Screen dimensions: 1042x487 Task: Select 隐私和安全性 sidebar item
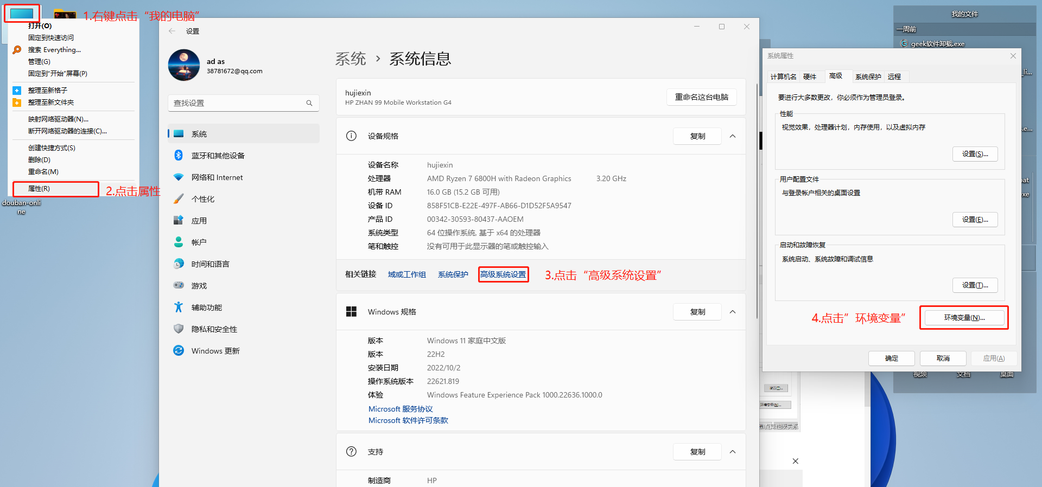point(243,329)
